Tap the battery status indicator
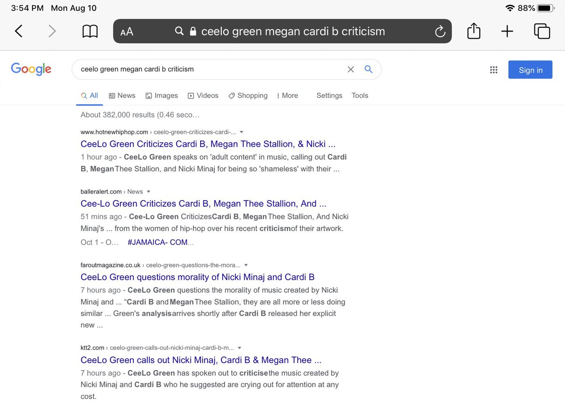 click(x=545, y=8)
